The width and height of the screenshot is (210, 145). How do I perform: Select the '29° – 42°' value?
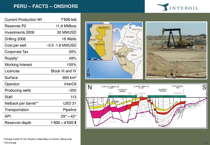click(69, 116)
